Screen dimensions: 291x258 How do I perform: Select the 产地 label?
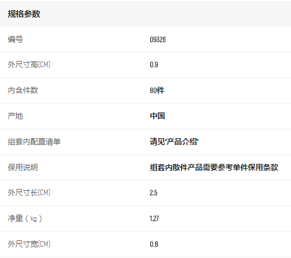pos(15,116)
